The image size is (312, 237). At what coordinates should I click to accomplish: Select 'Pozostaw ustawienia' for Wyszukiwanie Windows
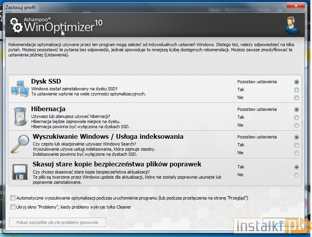coord(297,137)
